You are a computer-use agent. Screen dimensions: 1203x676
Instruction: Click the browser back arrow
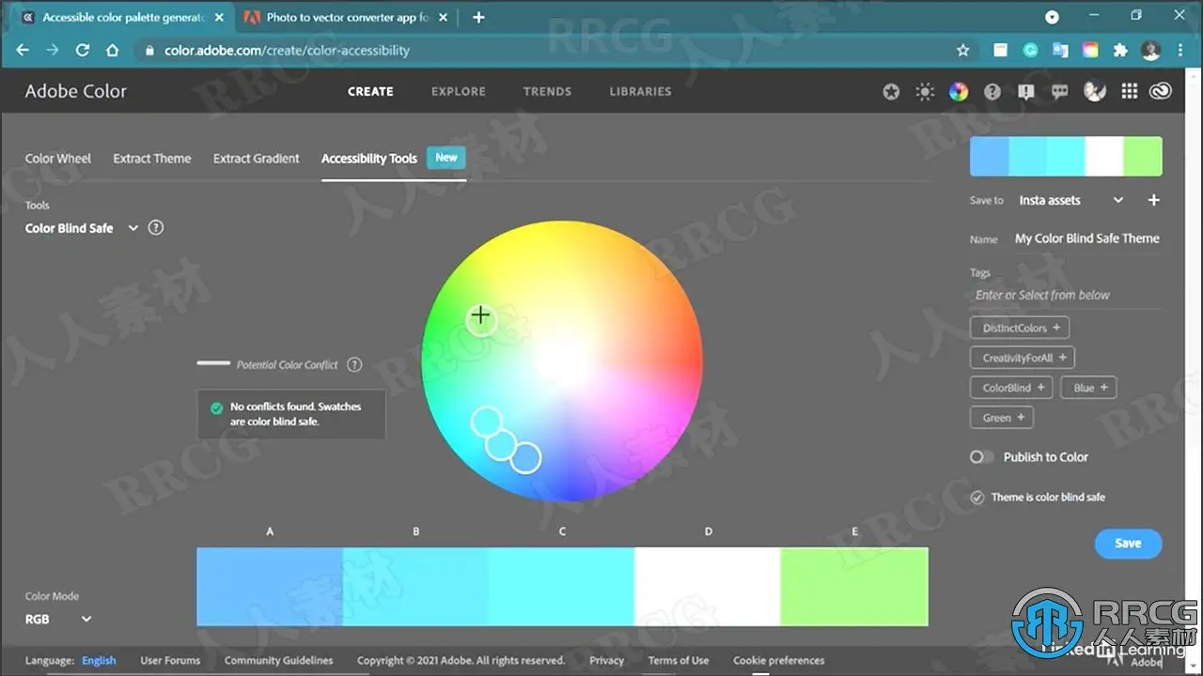click(x=23, y=51)
